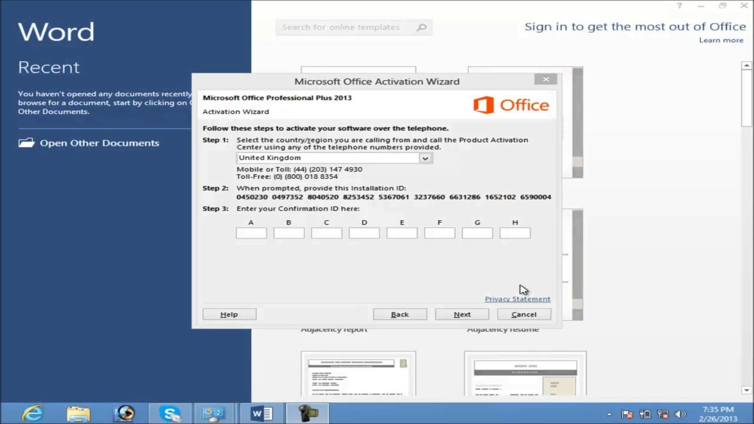Open the clock showing 7:35 PM
Image resolution: width=754 pixels, height=424 pixels.
click(x=719, y=413)
